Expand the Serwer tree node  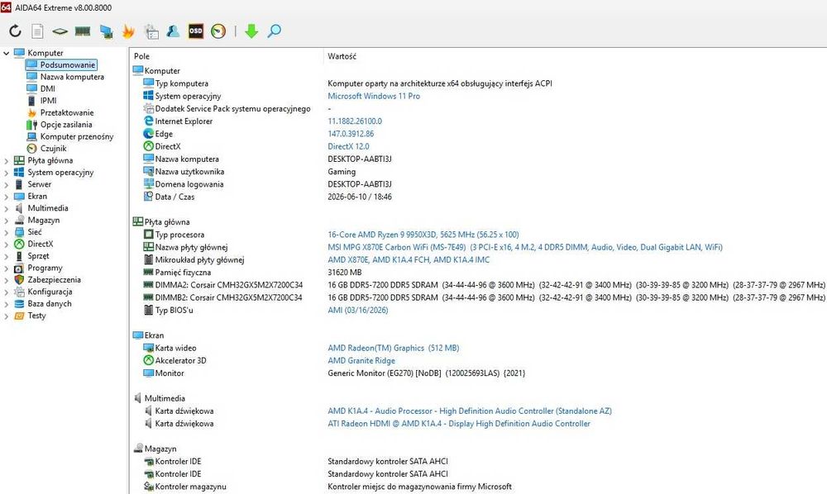click(7, 184)
